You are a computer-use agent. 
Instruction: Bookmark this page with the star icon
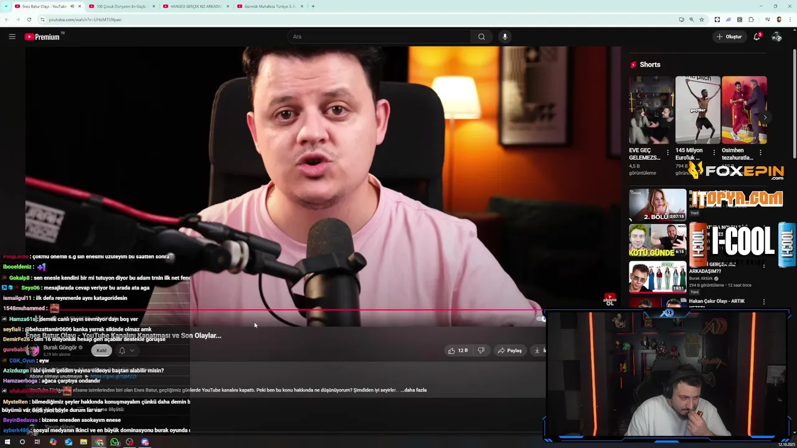click(702, 19)
